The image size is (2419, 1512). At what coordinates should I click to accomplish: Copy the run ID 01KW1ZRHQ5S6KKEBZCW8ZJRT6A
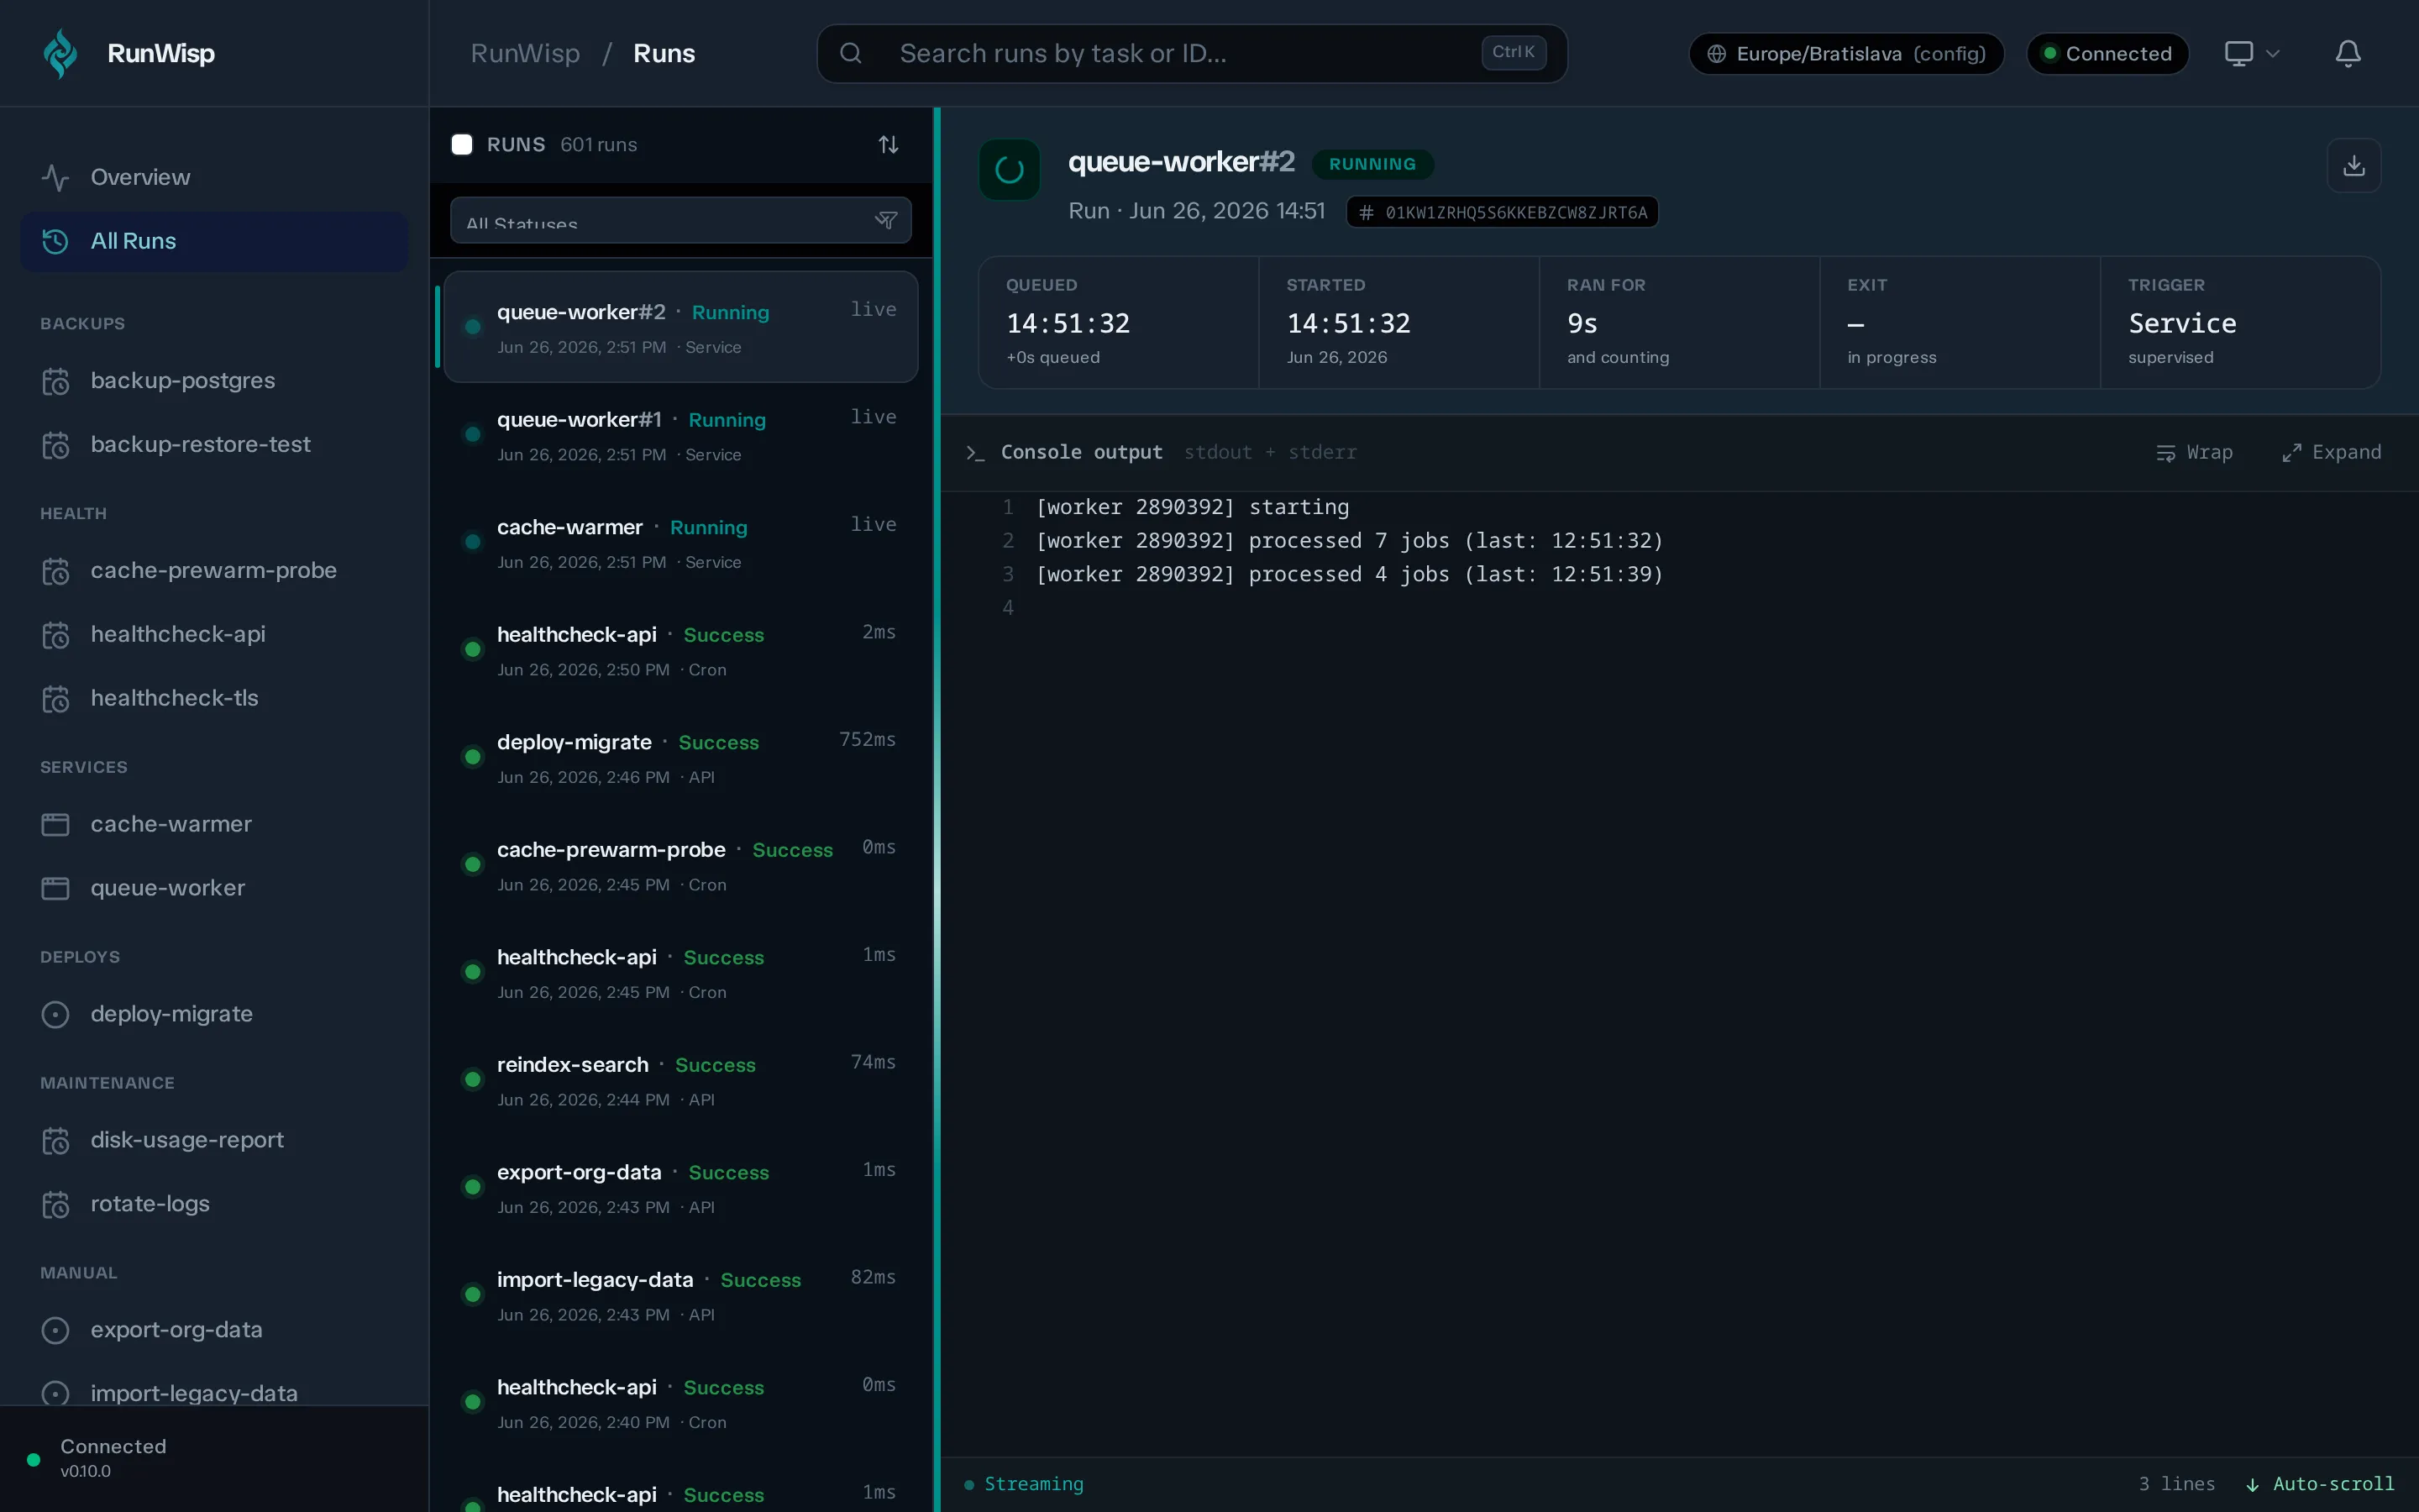1503,212
